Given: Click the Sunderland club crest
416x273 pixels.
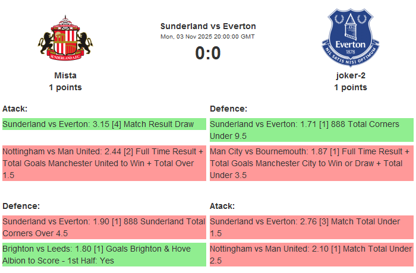Looking at the screenshot, I should coord(65,39).
